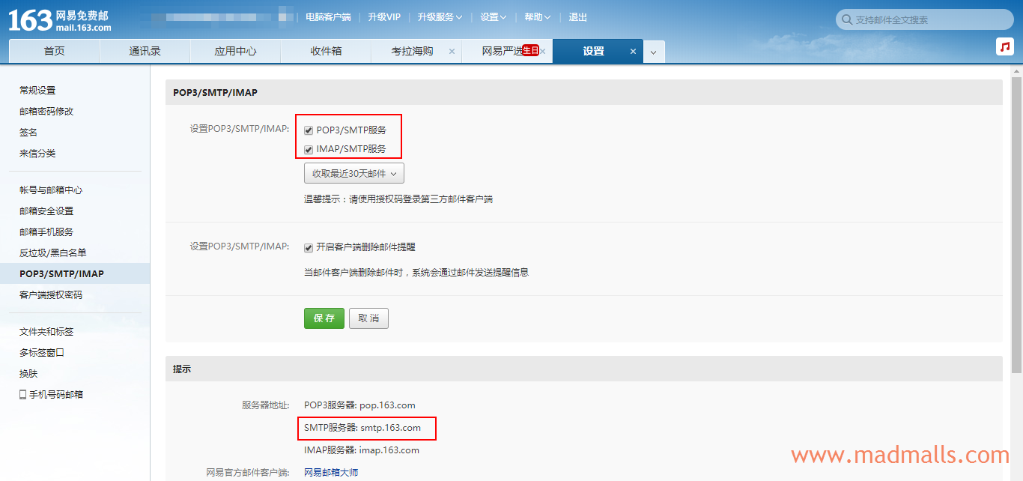Click the phone icon beside 手机号码邮箱
This screenshot has width=1023, height=481.
point(22,393)
